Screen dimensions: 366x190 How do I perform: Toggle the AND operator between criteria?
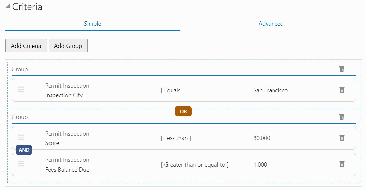(24, 150)
